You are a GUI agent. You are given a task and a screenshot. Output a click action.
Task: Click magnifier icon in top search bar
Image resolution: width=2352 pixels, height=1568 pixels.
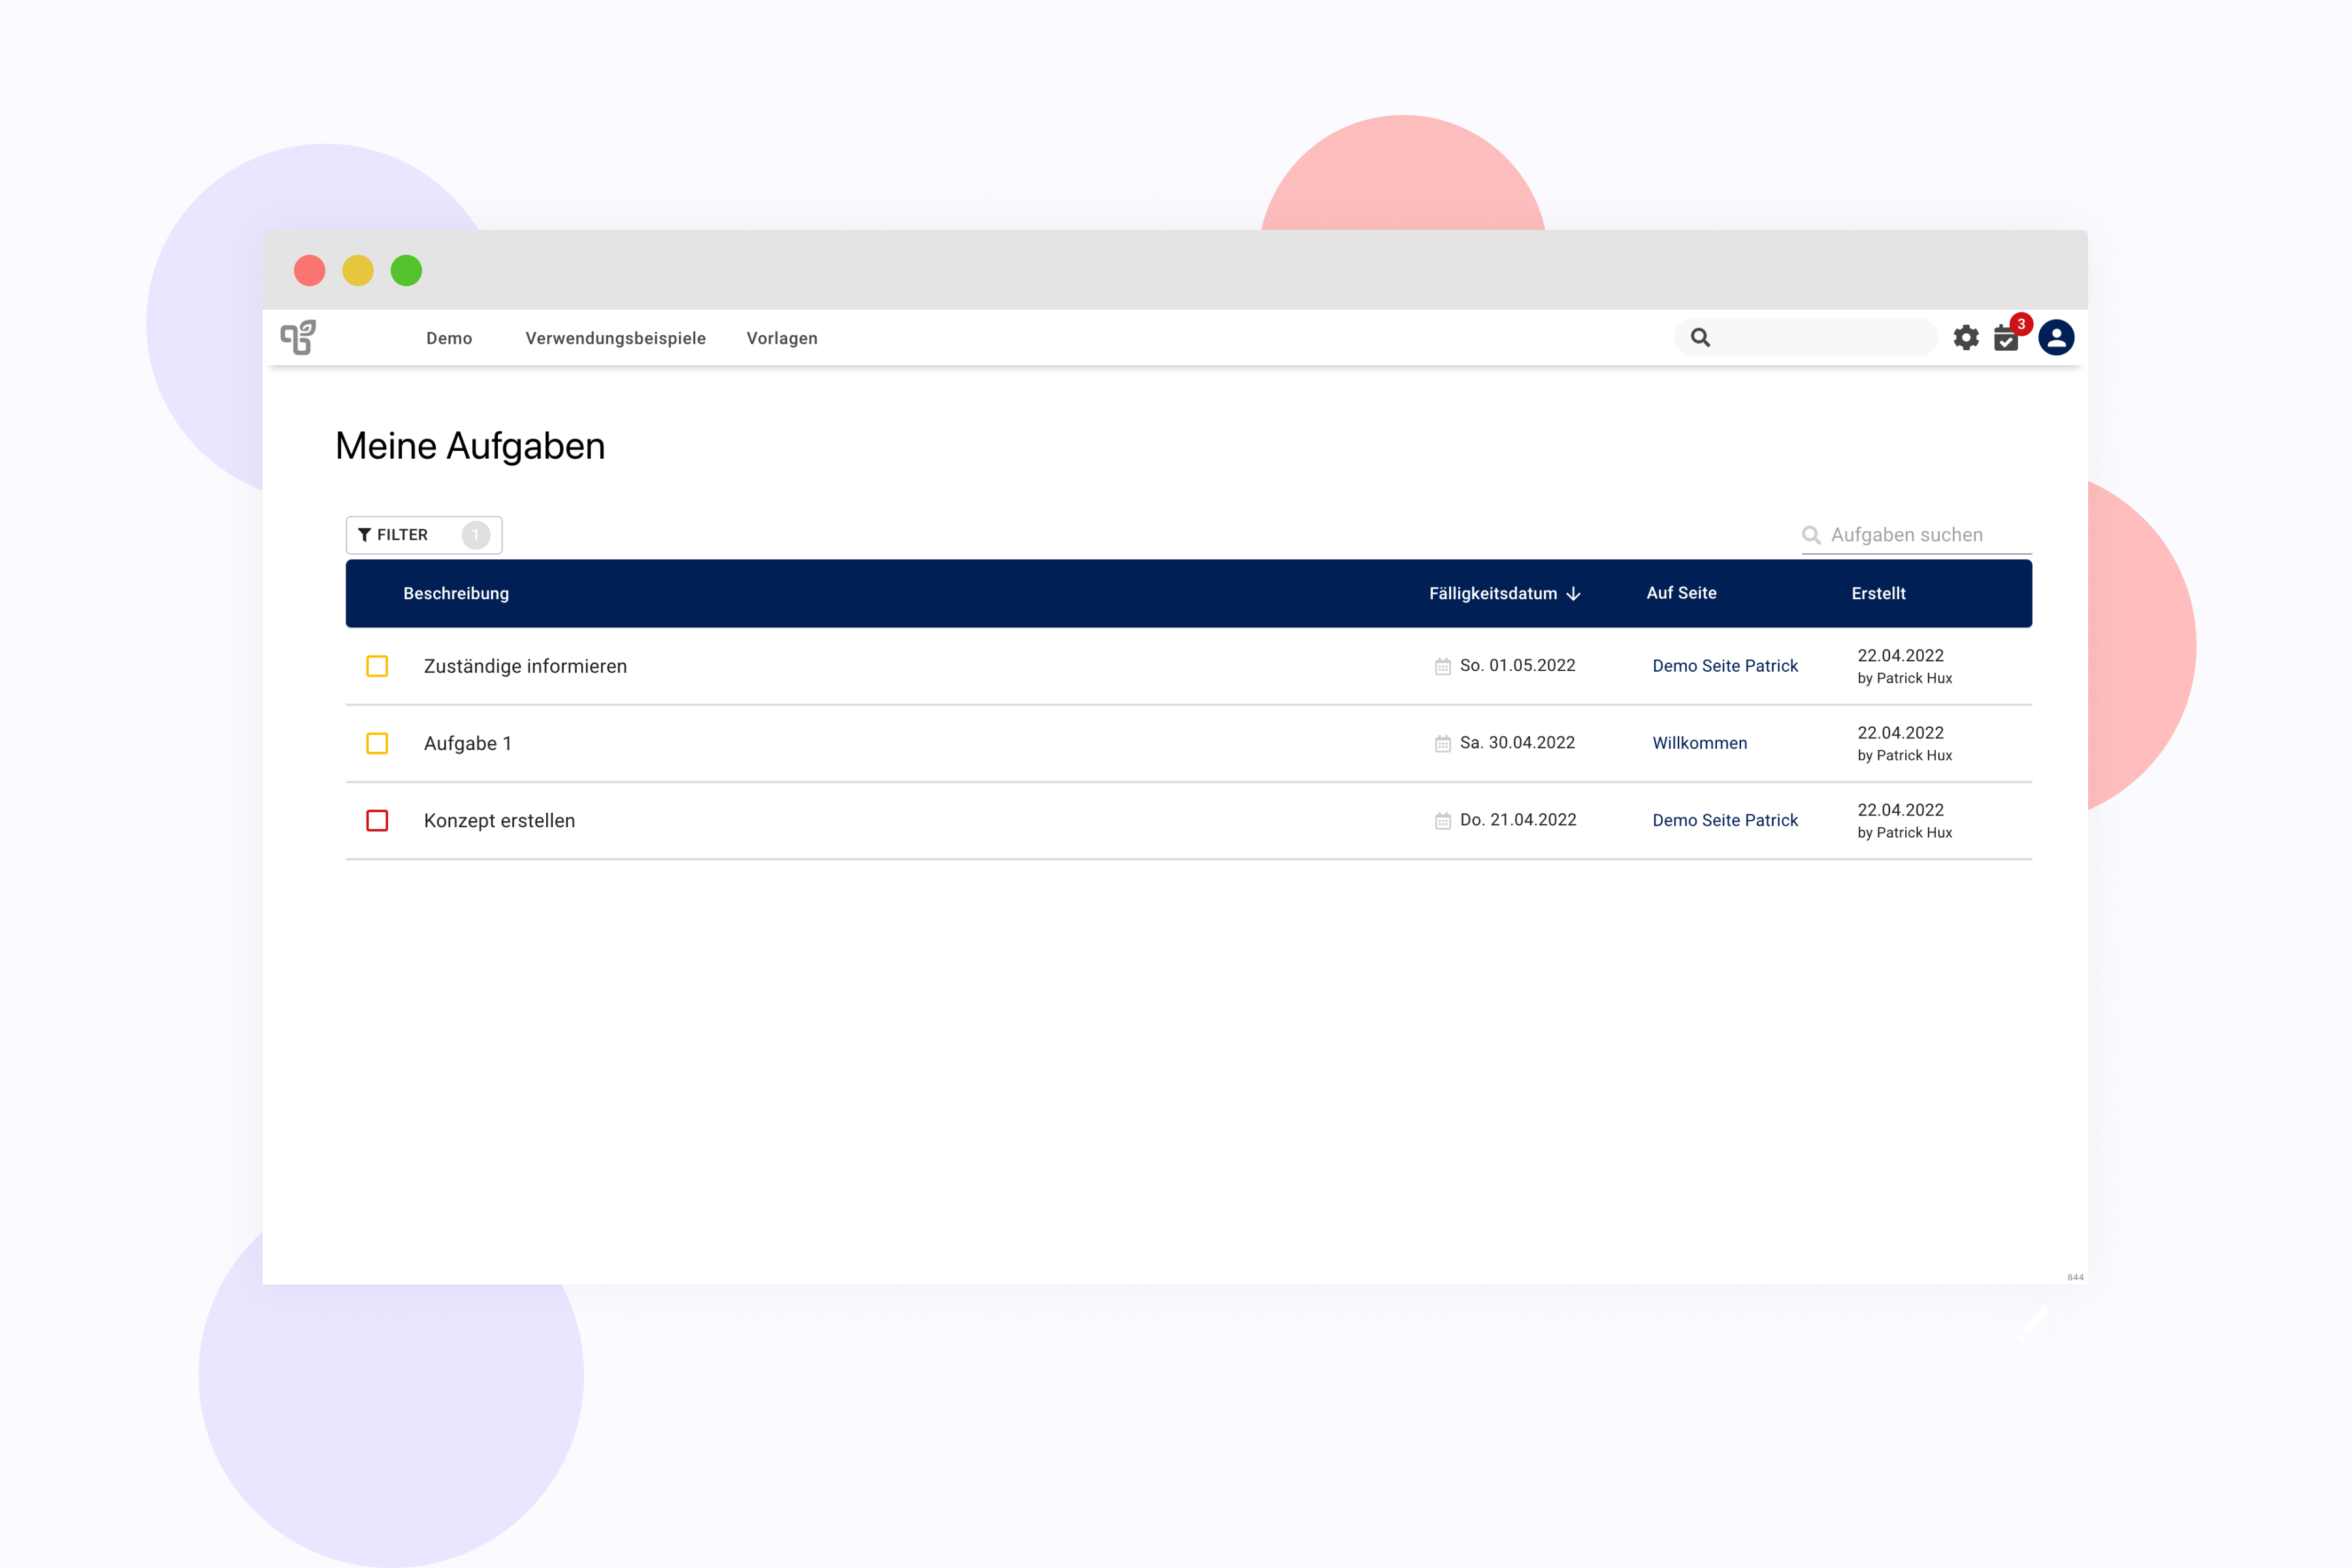tap(1700, 338)
